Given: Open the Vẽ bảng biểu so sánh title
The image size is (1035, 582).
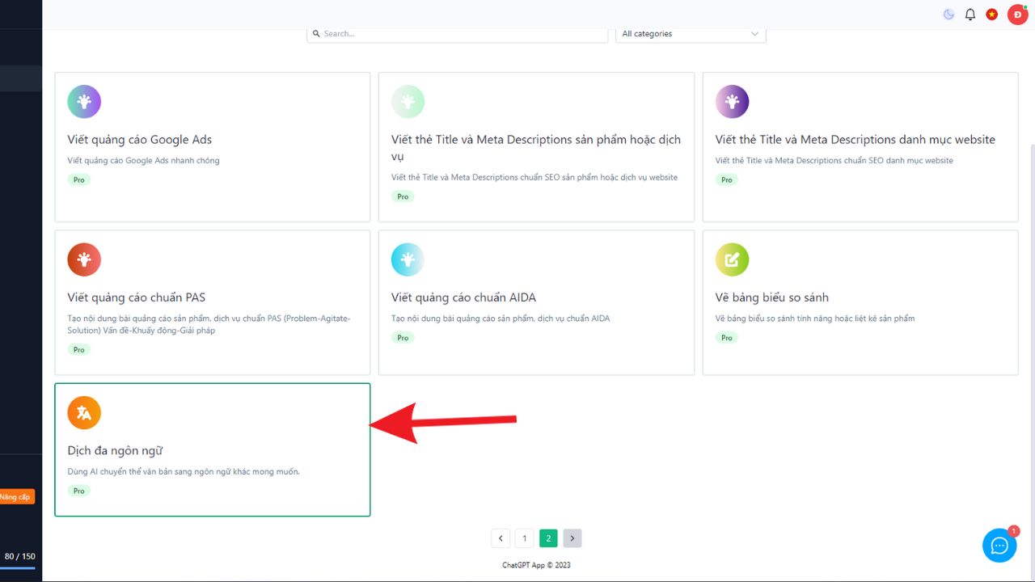Looking at the screenshot, I should (x=772, y=297).
